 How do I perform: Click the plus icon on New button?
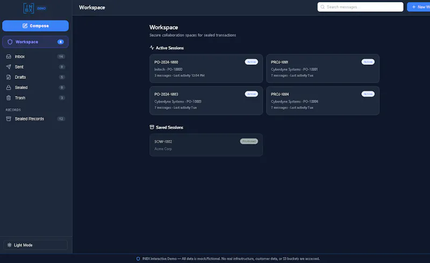[x=414, y=7]
